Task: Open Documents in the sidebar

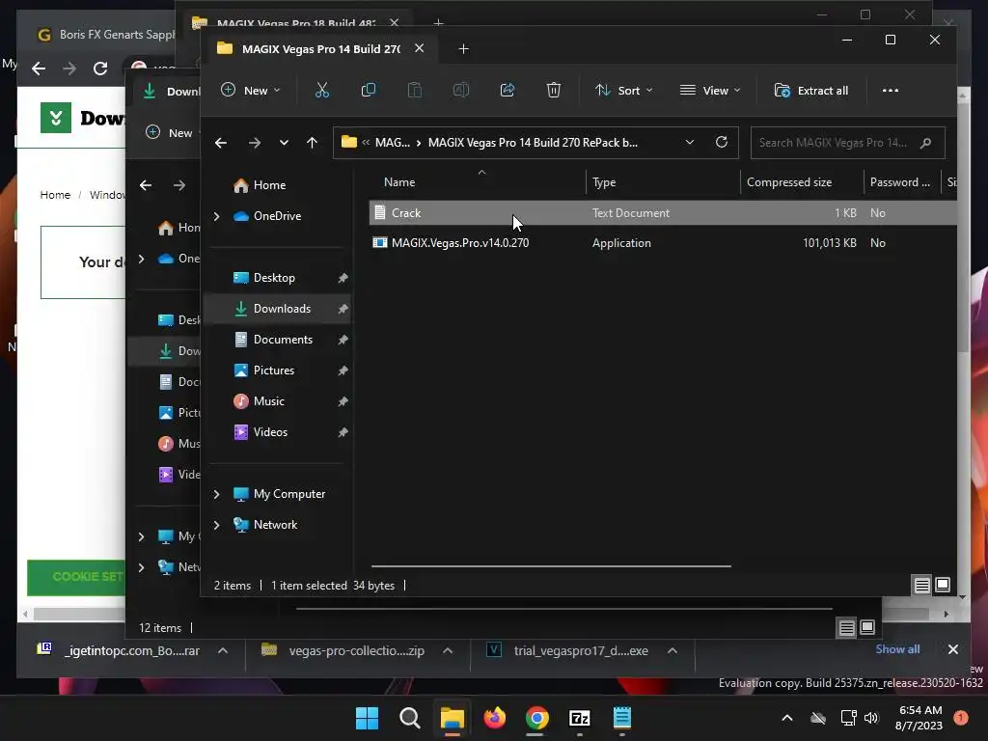Action: click(283, 340)
